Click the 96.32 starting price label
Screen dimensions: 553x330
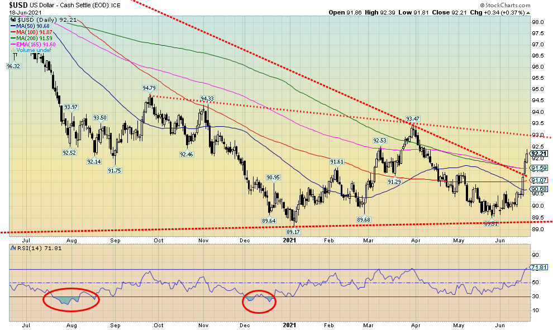coord(13,66)
